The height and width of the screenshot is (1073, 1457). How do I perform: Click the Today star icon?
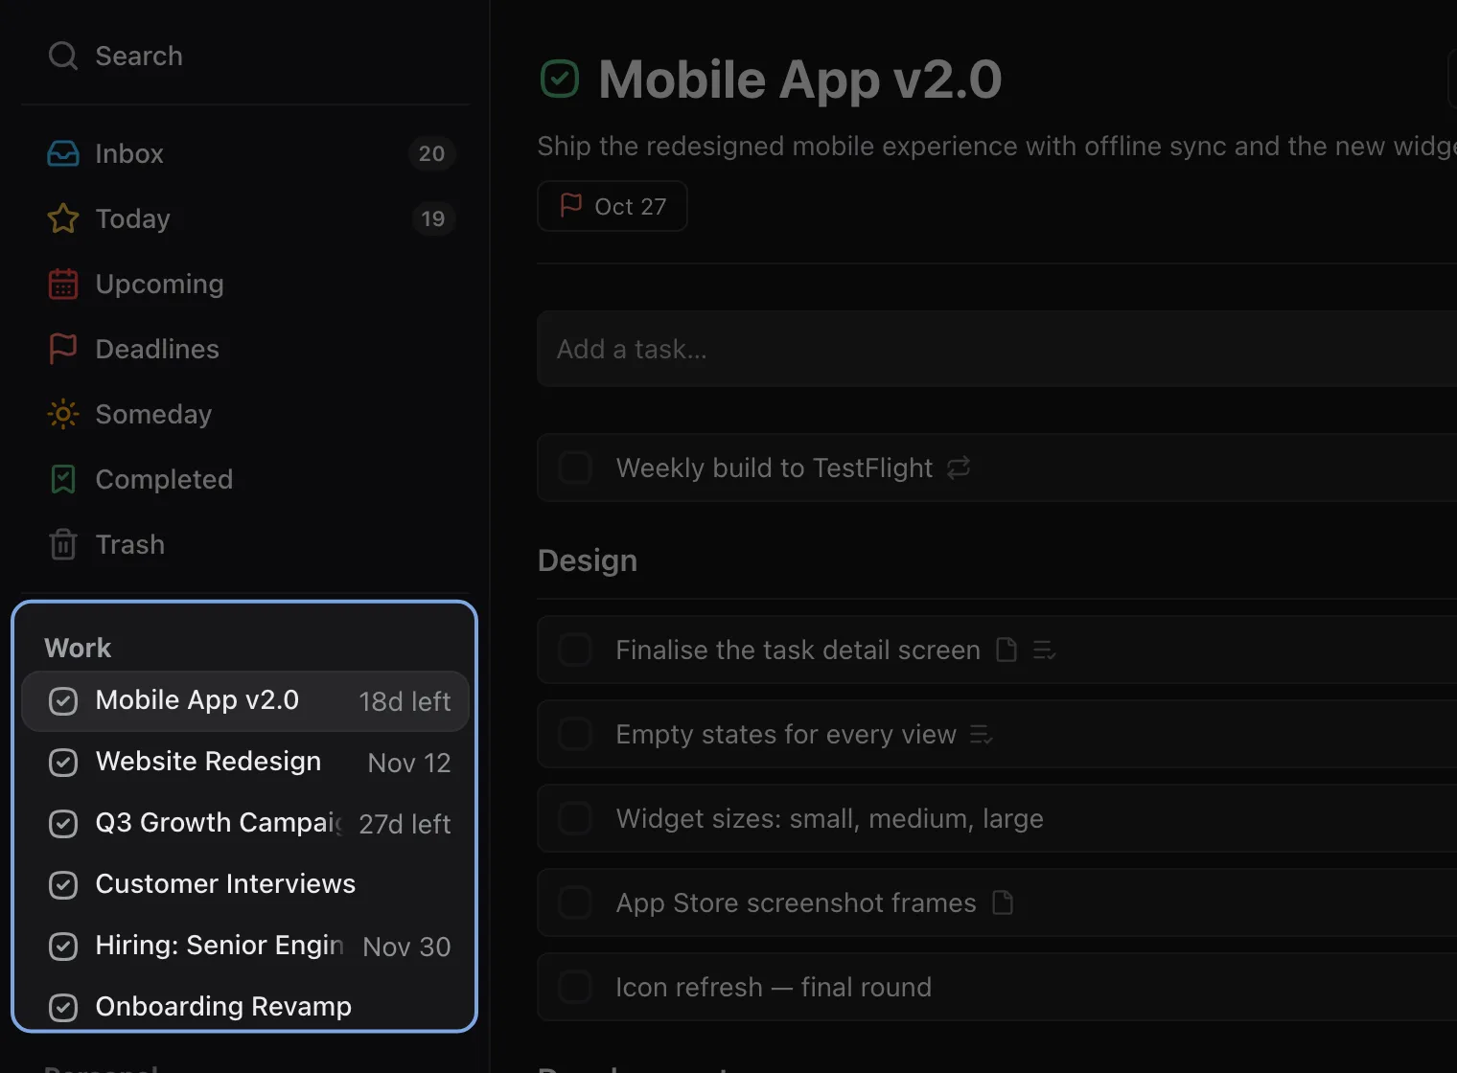tap(63, 218)
